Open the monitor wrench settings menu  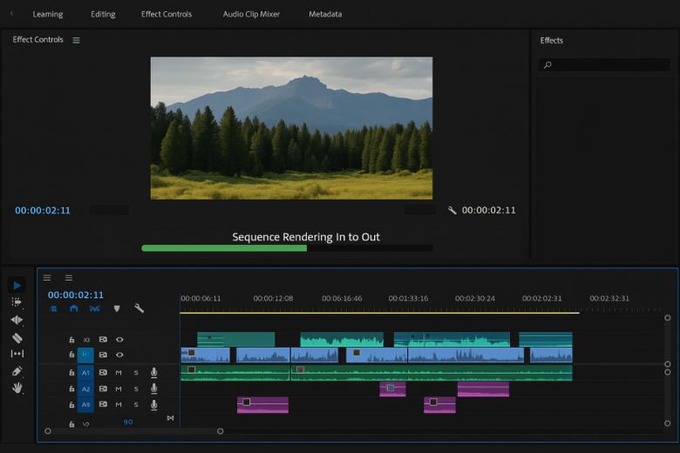click(452, 210)
